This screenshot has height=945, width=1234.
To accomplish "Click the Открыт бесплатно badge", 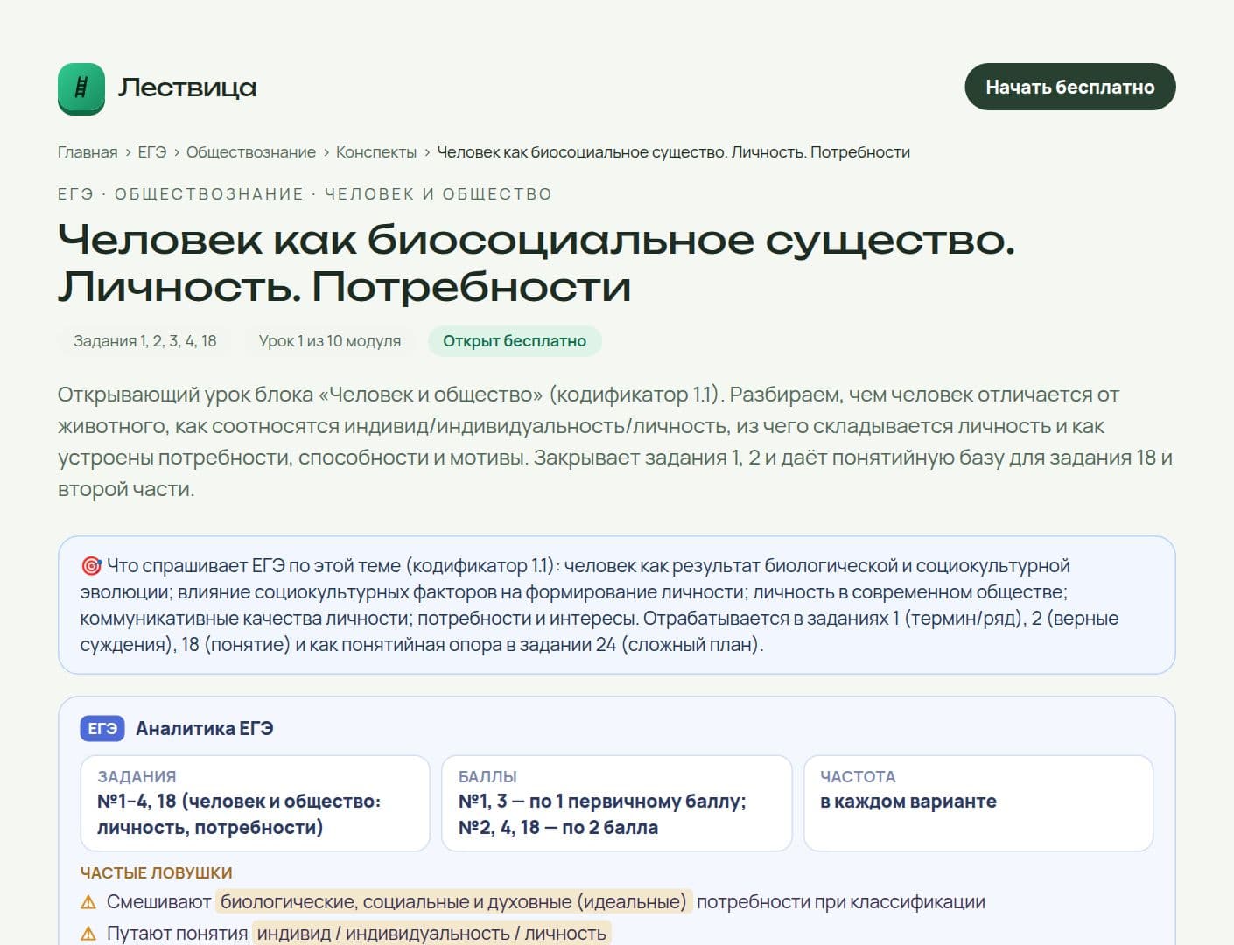I will click(x=515, y=341).
